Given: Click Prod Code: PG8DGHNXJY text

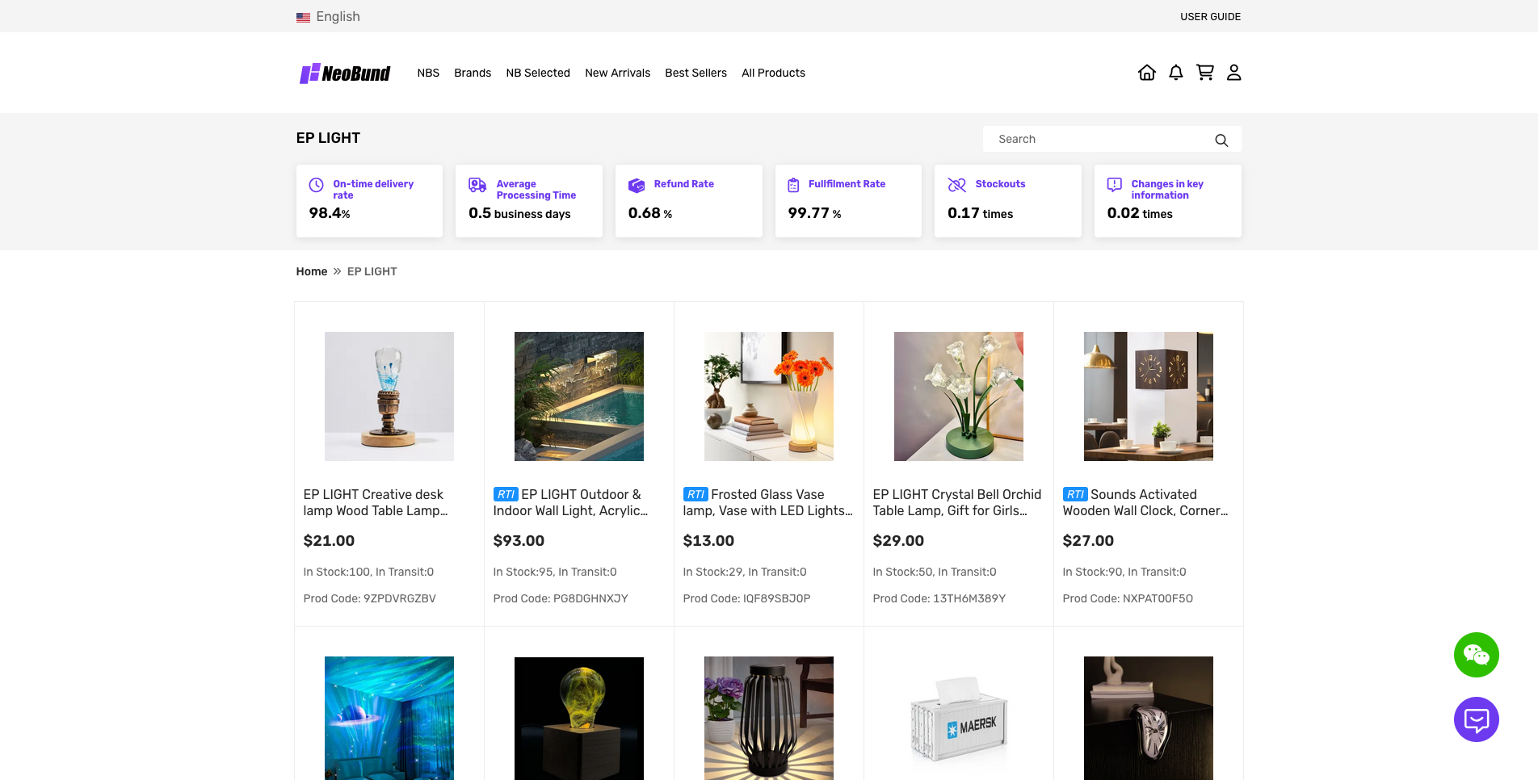Looking at the screenshot, I should pos(561,598).
